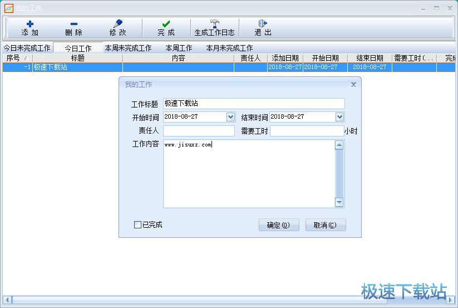The height and width of the screenshot is (308, 458).
Task: Switch to 本月未完成工作 tab
Action: (229, 48)
